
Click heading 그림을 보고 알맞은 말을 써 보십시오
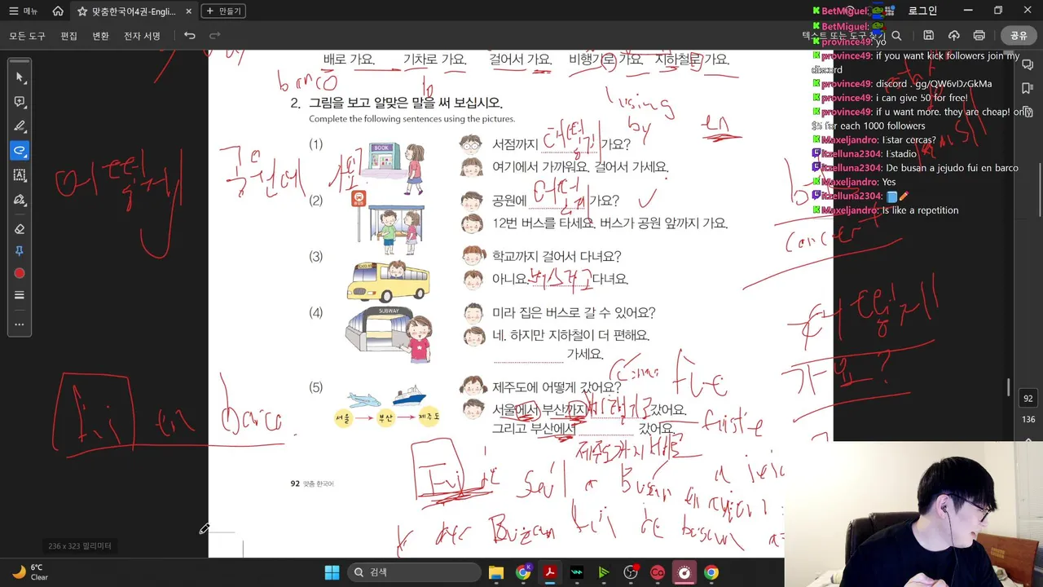click(x=406, y=104)
